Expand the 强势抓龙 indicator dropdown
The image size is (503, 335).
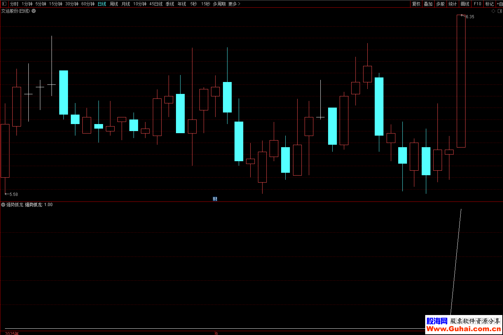point(3,205)
